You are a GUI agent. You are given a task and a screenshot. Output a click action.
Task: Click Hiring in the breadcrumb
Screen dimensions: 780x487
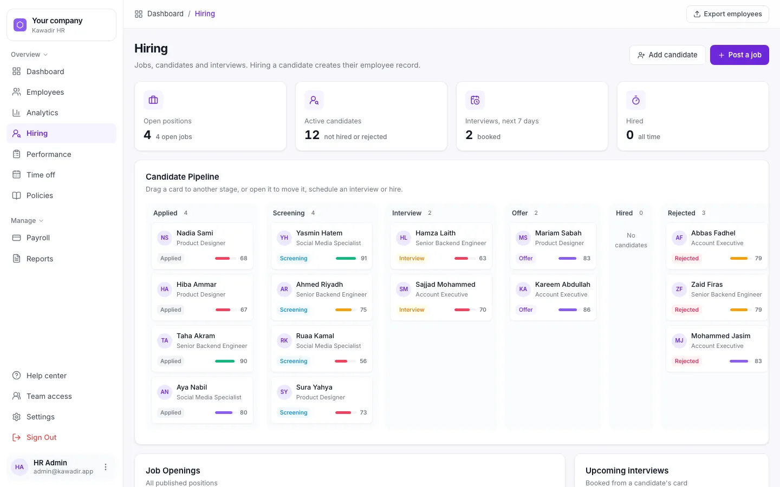[205, 14]
